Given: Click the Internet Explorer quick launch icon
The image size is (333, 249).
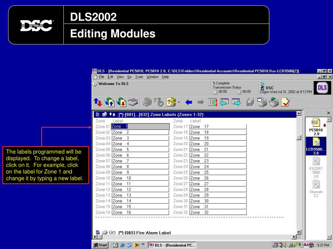Looking at the screenshot, I should 122,245.
